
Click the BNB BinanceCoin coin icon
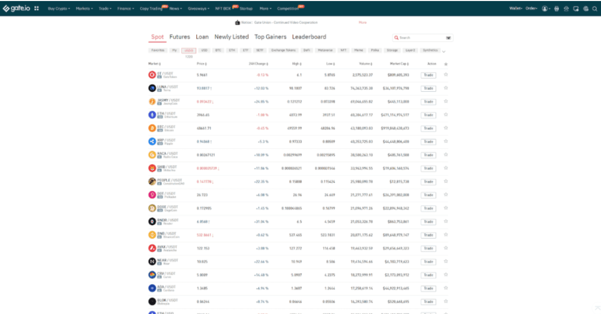pos(152,235)
